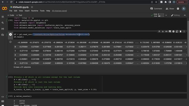Toggle the browser side panel icon
The image size is (189, 106).
click(170, 2)
